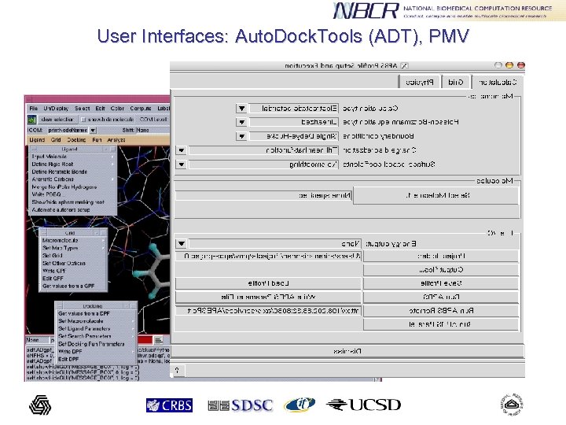This screenshot has height=425, width=566.
Task: Click the Select Molecule 1 button
Action: coord(436,195)
